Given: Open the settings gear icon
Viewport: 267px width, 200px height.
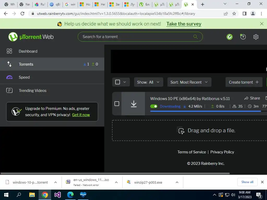Looking at the screenshot, I should [x=256, y=37].
